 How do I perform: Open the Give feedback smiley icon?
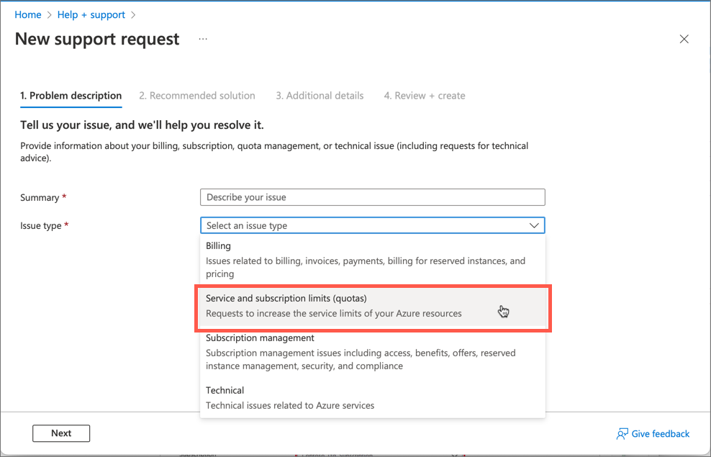tap(622, 433)
